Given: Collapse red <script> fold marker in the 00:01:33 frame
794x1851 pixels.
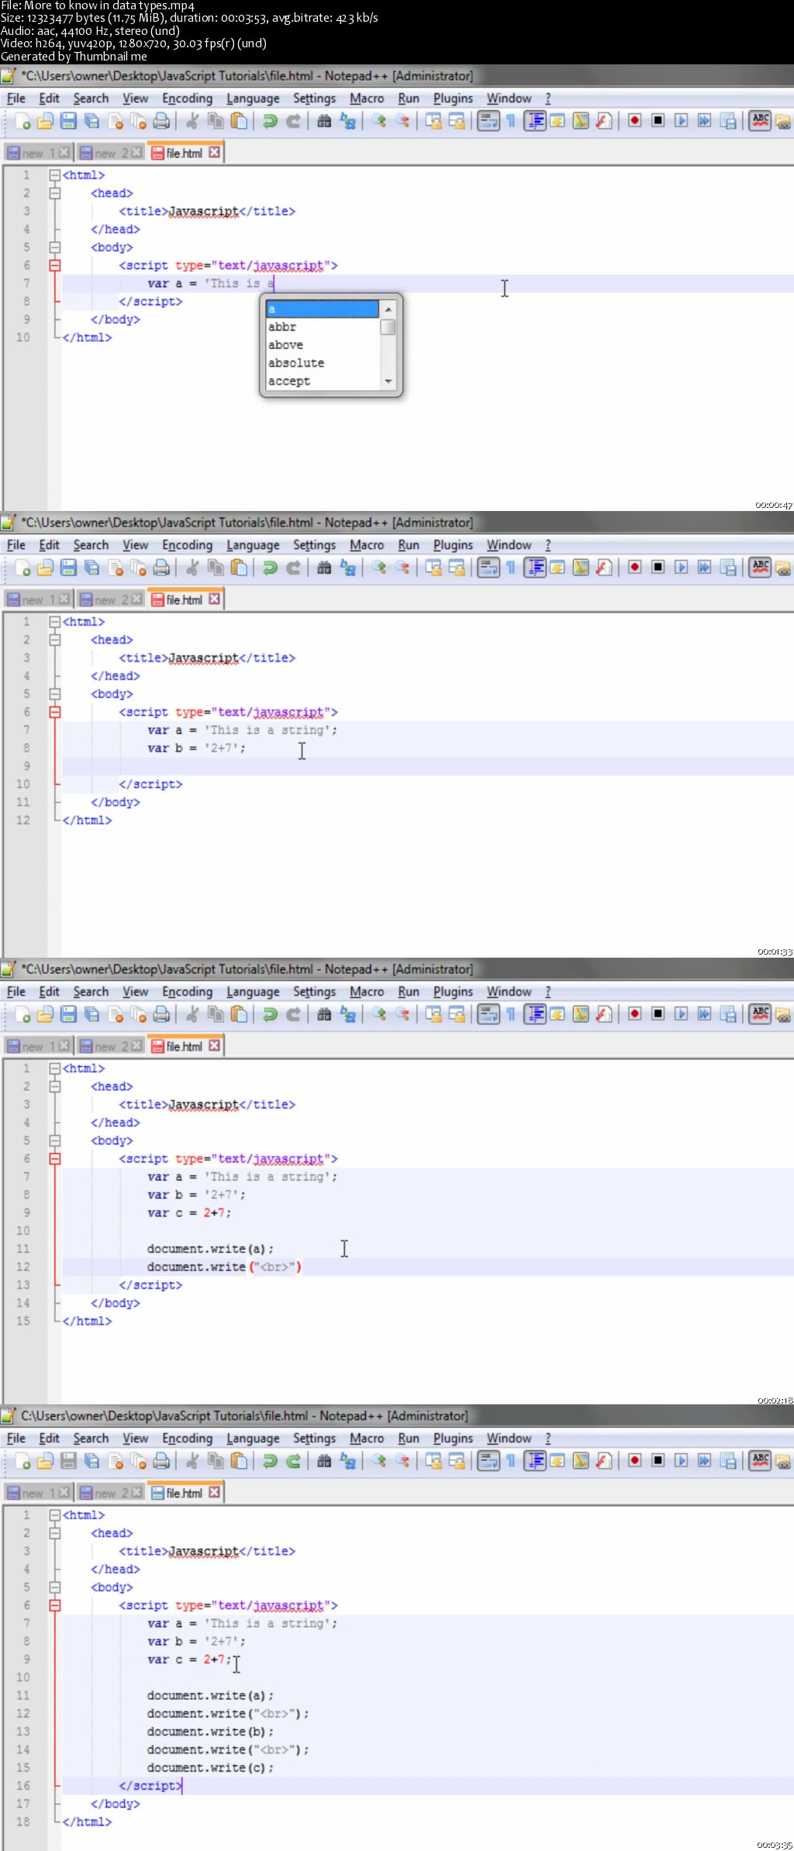Looking at the screenshot, I should pos(55,712).
